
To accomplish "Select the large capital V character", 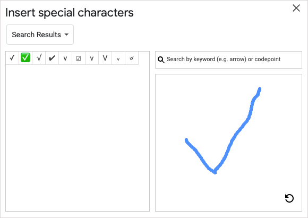I will (x=105, y=58).
